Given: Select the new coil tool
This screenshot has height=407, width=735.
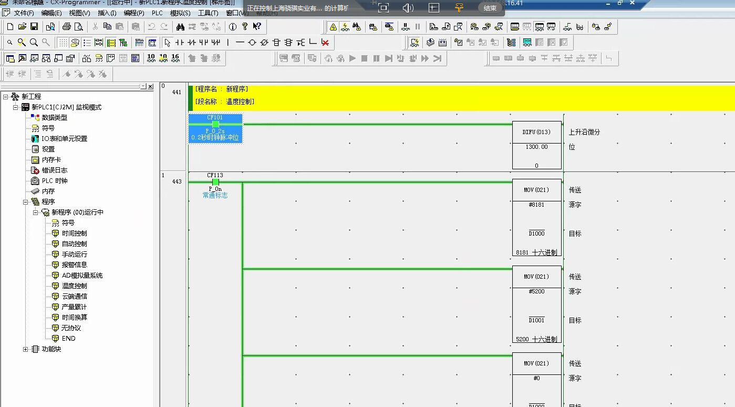Looking at the screenshot, I should tap(252, 43).
